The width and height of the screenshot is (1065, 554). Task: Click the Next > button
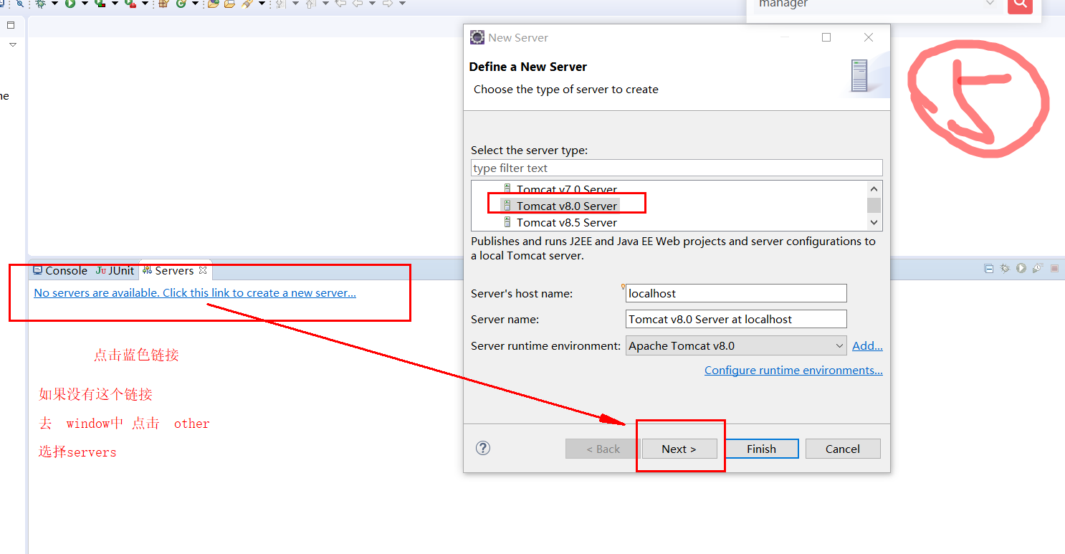(x=679, y=449)
